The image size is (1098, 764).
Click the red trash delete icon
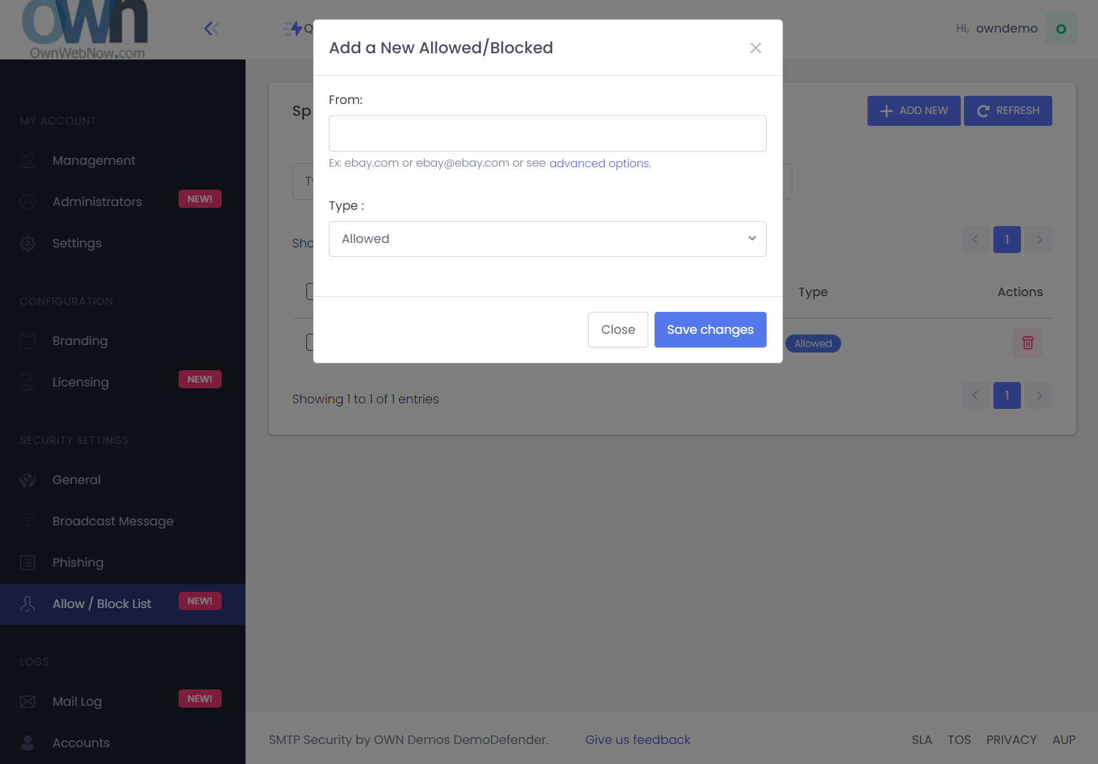pyautogui.click(x=1028, y=343)
